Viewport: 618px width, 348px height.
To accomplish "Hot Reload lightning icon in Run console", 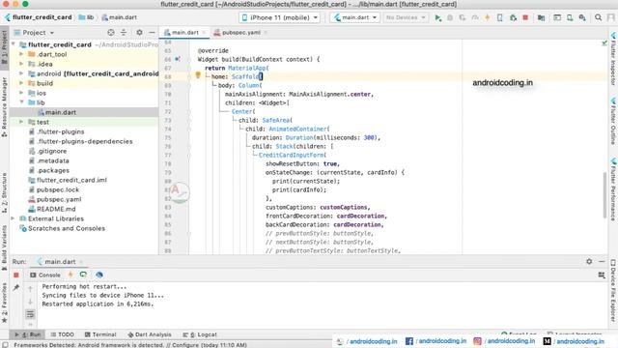I will [70, 275].
